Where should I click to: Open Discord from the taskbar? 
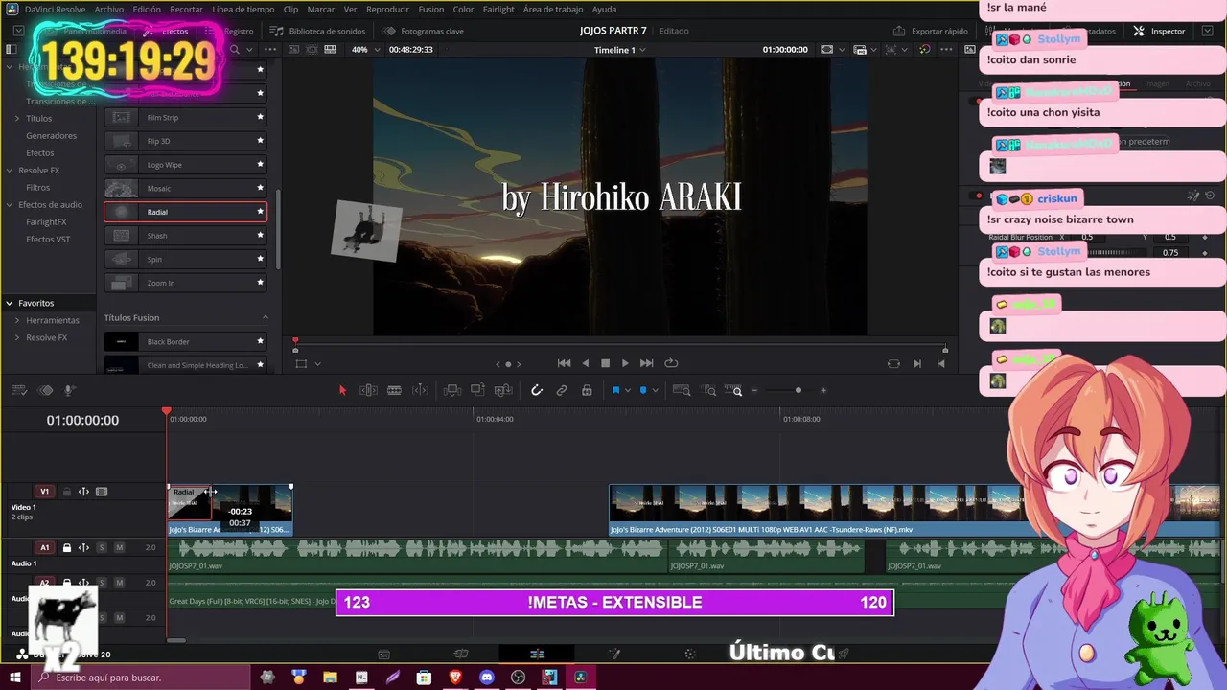tap(487, 678)
